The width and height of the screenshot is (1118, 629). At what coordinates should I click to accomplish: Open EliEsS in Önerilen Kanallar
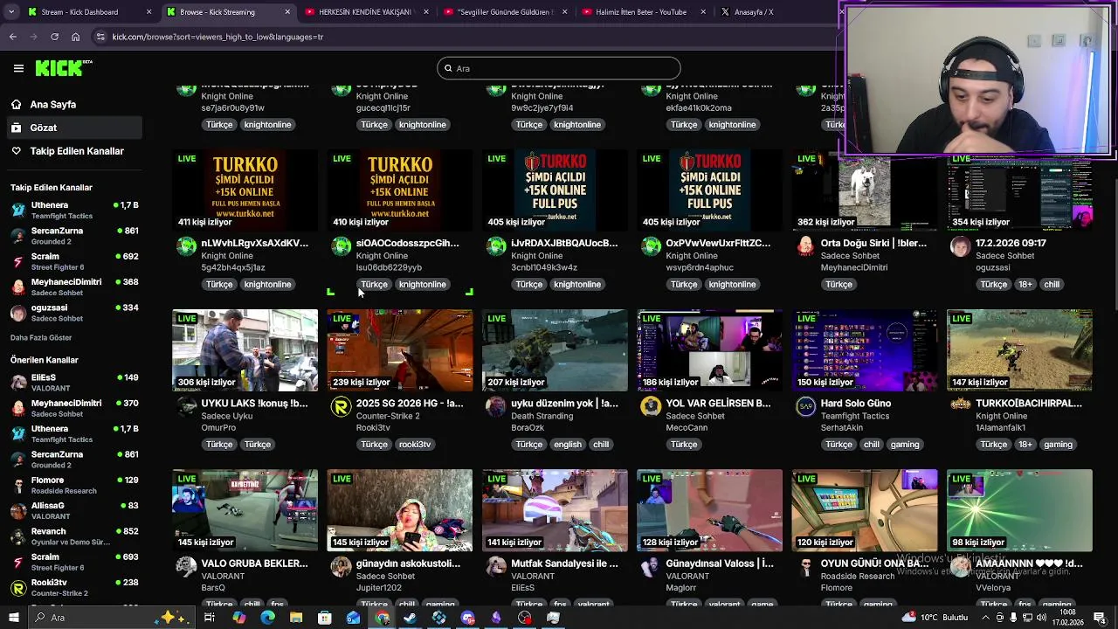(74, 383)
